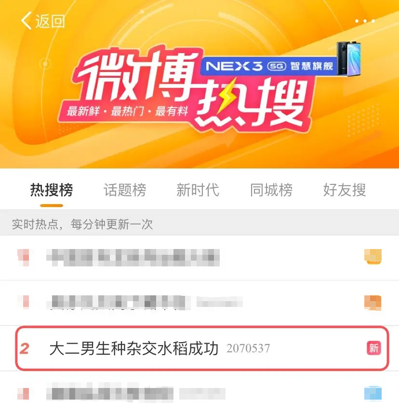Click the orange badge on first blurred row
Viewport: 399px width, 416px height.
pyautogui.click(x=373, y=257)
